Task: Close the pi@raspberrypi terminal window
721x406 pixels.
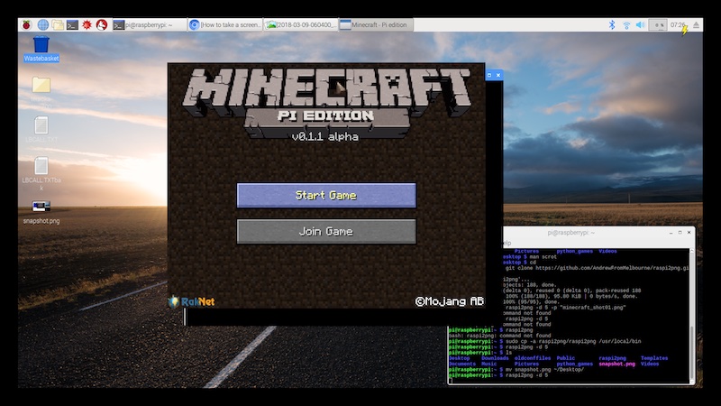Action: (x=689, y=233)
